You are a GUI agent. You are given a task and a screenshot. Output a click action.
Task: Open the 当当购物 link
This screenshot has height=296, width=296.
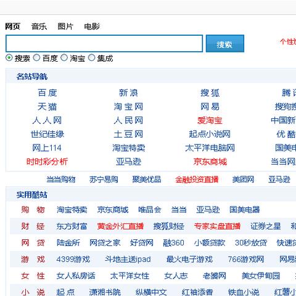tap(61, 179)
